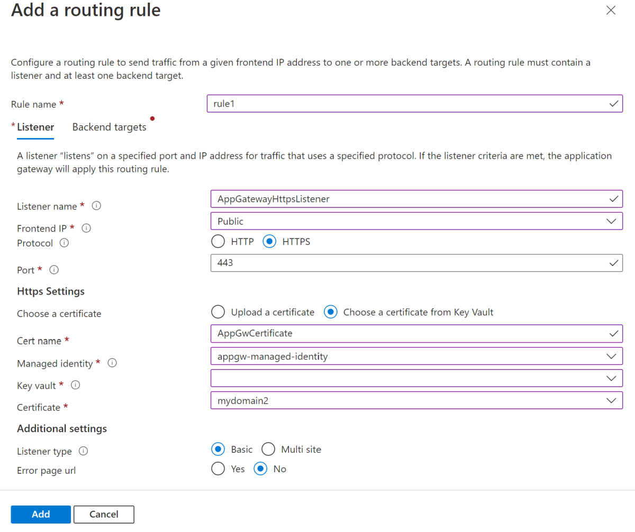The width and height of the screenshot is (635, 532).
Task: Click the Add button
Action: (x=40, y=514)
